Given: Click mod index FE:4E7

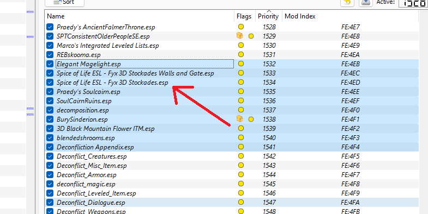Looking at the screenshot, I should coord(351,27).
